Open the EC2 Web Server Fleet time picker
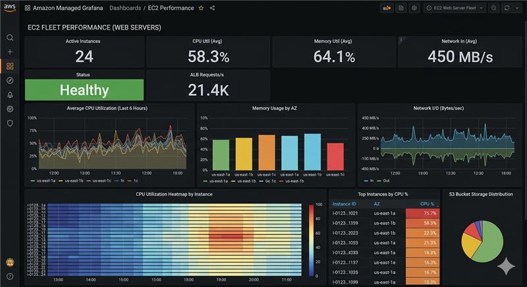 coord(455,8)
